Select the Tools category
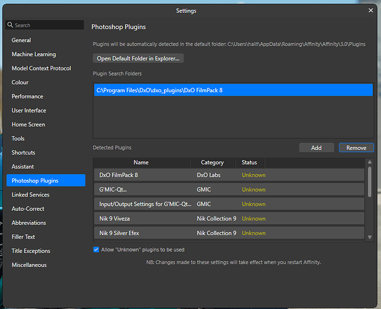The height and width of the screenshot is (309, 381). click(x=18, y=138)
